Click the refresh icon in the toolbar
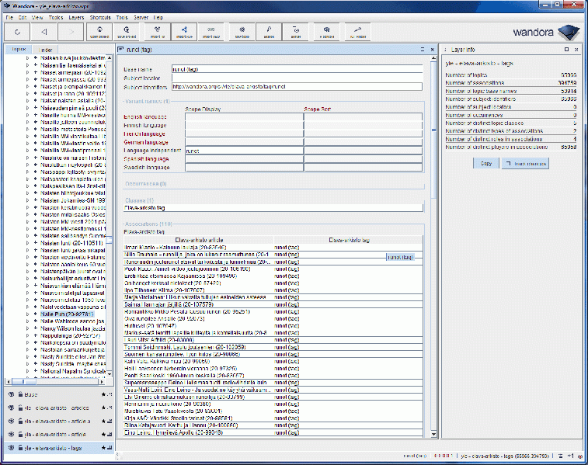The width and height of the screenshot is (588, 465). 16,32
